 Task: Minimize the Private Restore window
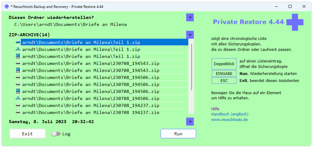click(276, 7)
